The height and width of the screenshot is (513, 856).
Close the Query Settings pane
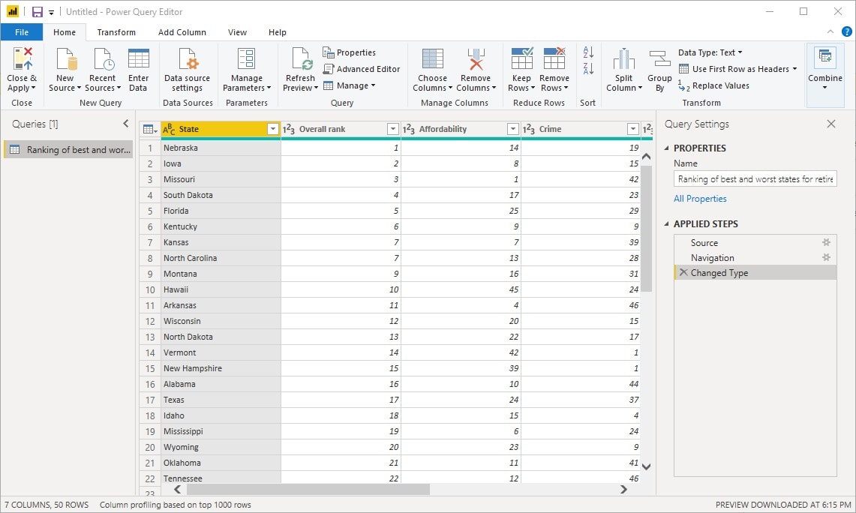point(831,124)
